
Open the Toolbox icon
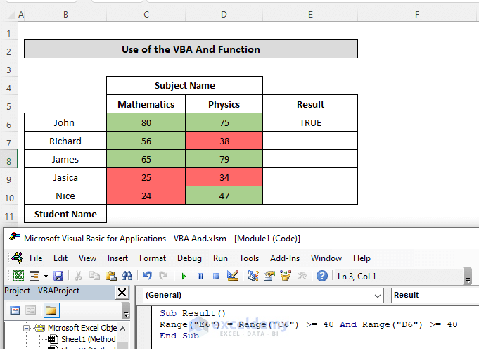(302, 276)
